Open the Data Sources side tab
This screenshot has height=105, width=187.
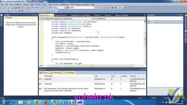pyautogui.click(x=1, y=20)
